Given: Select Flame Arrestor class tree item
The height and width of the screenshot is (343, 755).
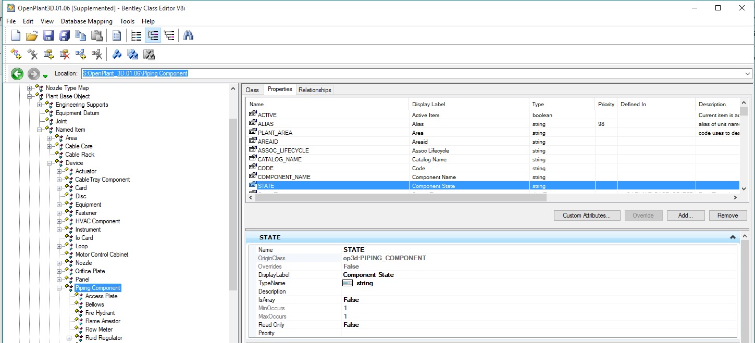Looking at the screenshot, I should pyautogui.click(x=103, y=321).
